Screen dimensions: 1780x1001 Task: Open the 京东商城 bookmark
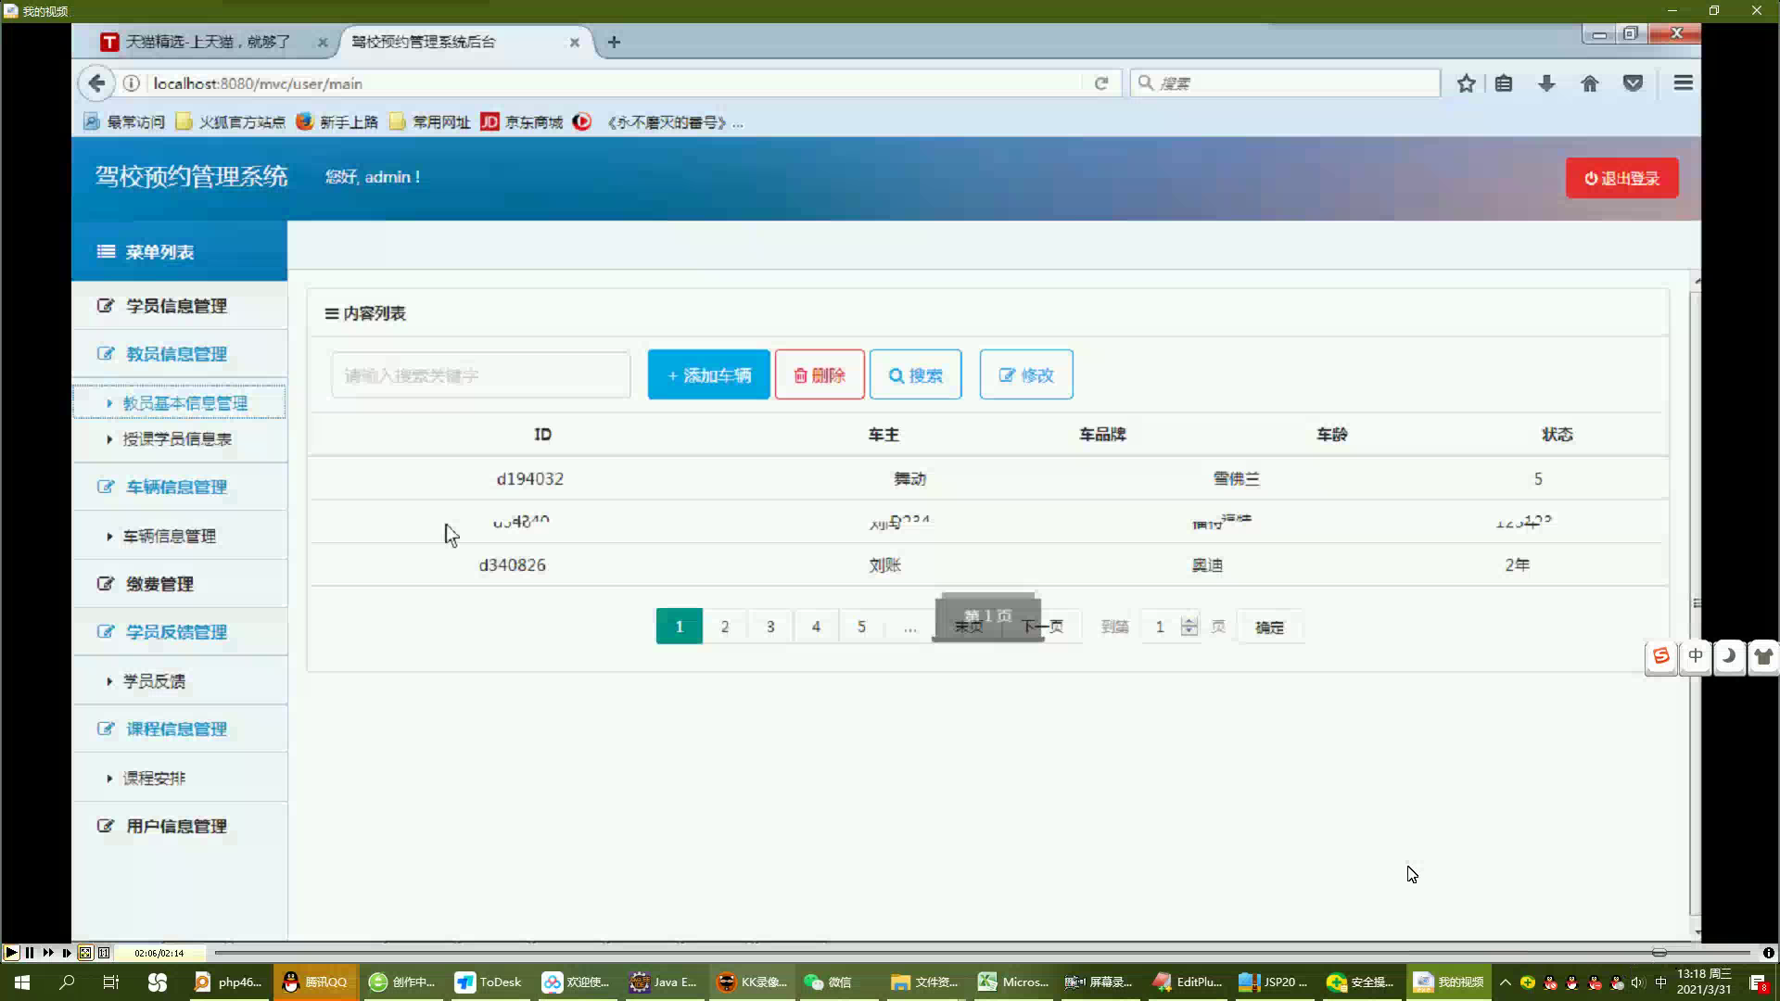click(x=521, y=122)
